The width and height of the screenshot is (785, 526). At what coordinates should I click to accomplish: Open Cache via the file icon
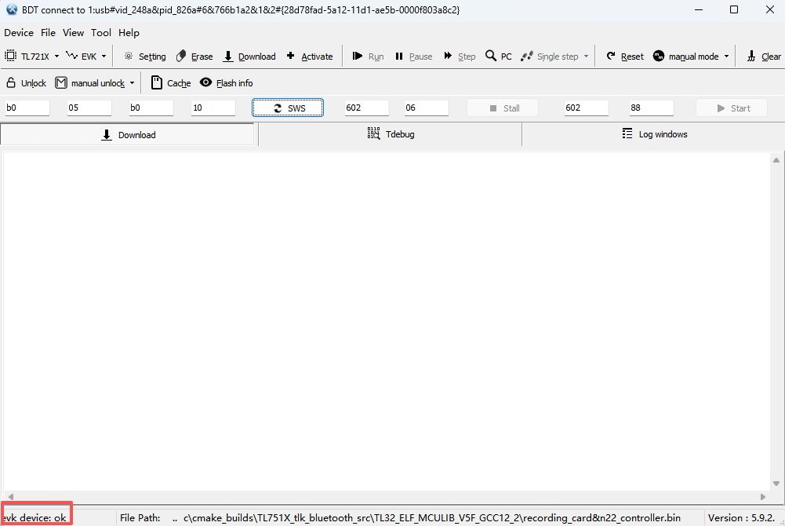pyautogui.click(x=157, y=82)
